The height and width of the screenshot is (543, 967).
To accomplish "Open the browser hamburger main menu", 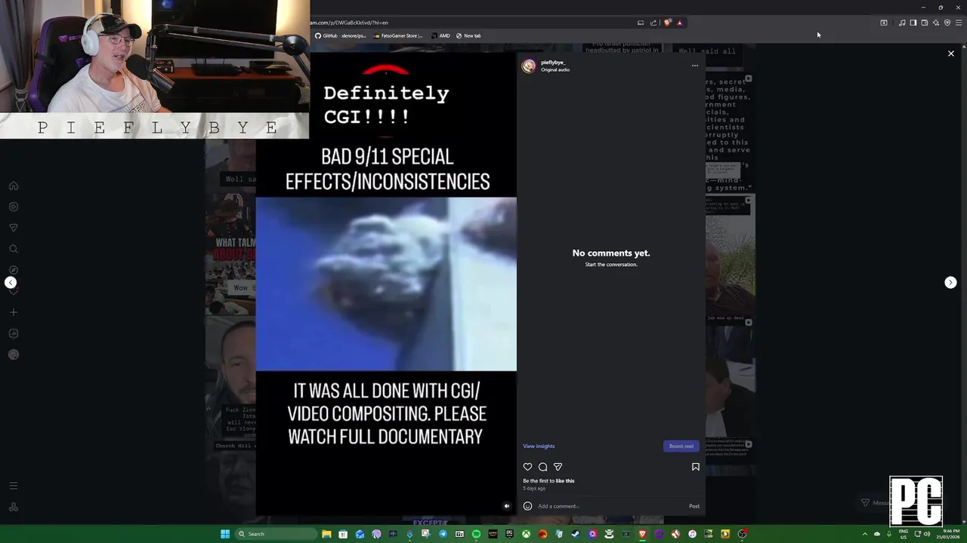I will point(959,23).
